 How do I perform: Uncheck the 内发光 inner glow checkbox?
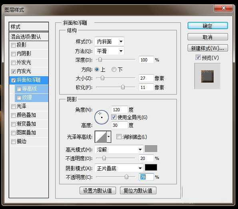[x=13, y=71]
